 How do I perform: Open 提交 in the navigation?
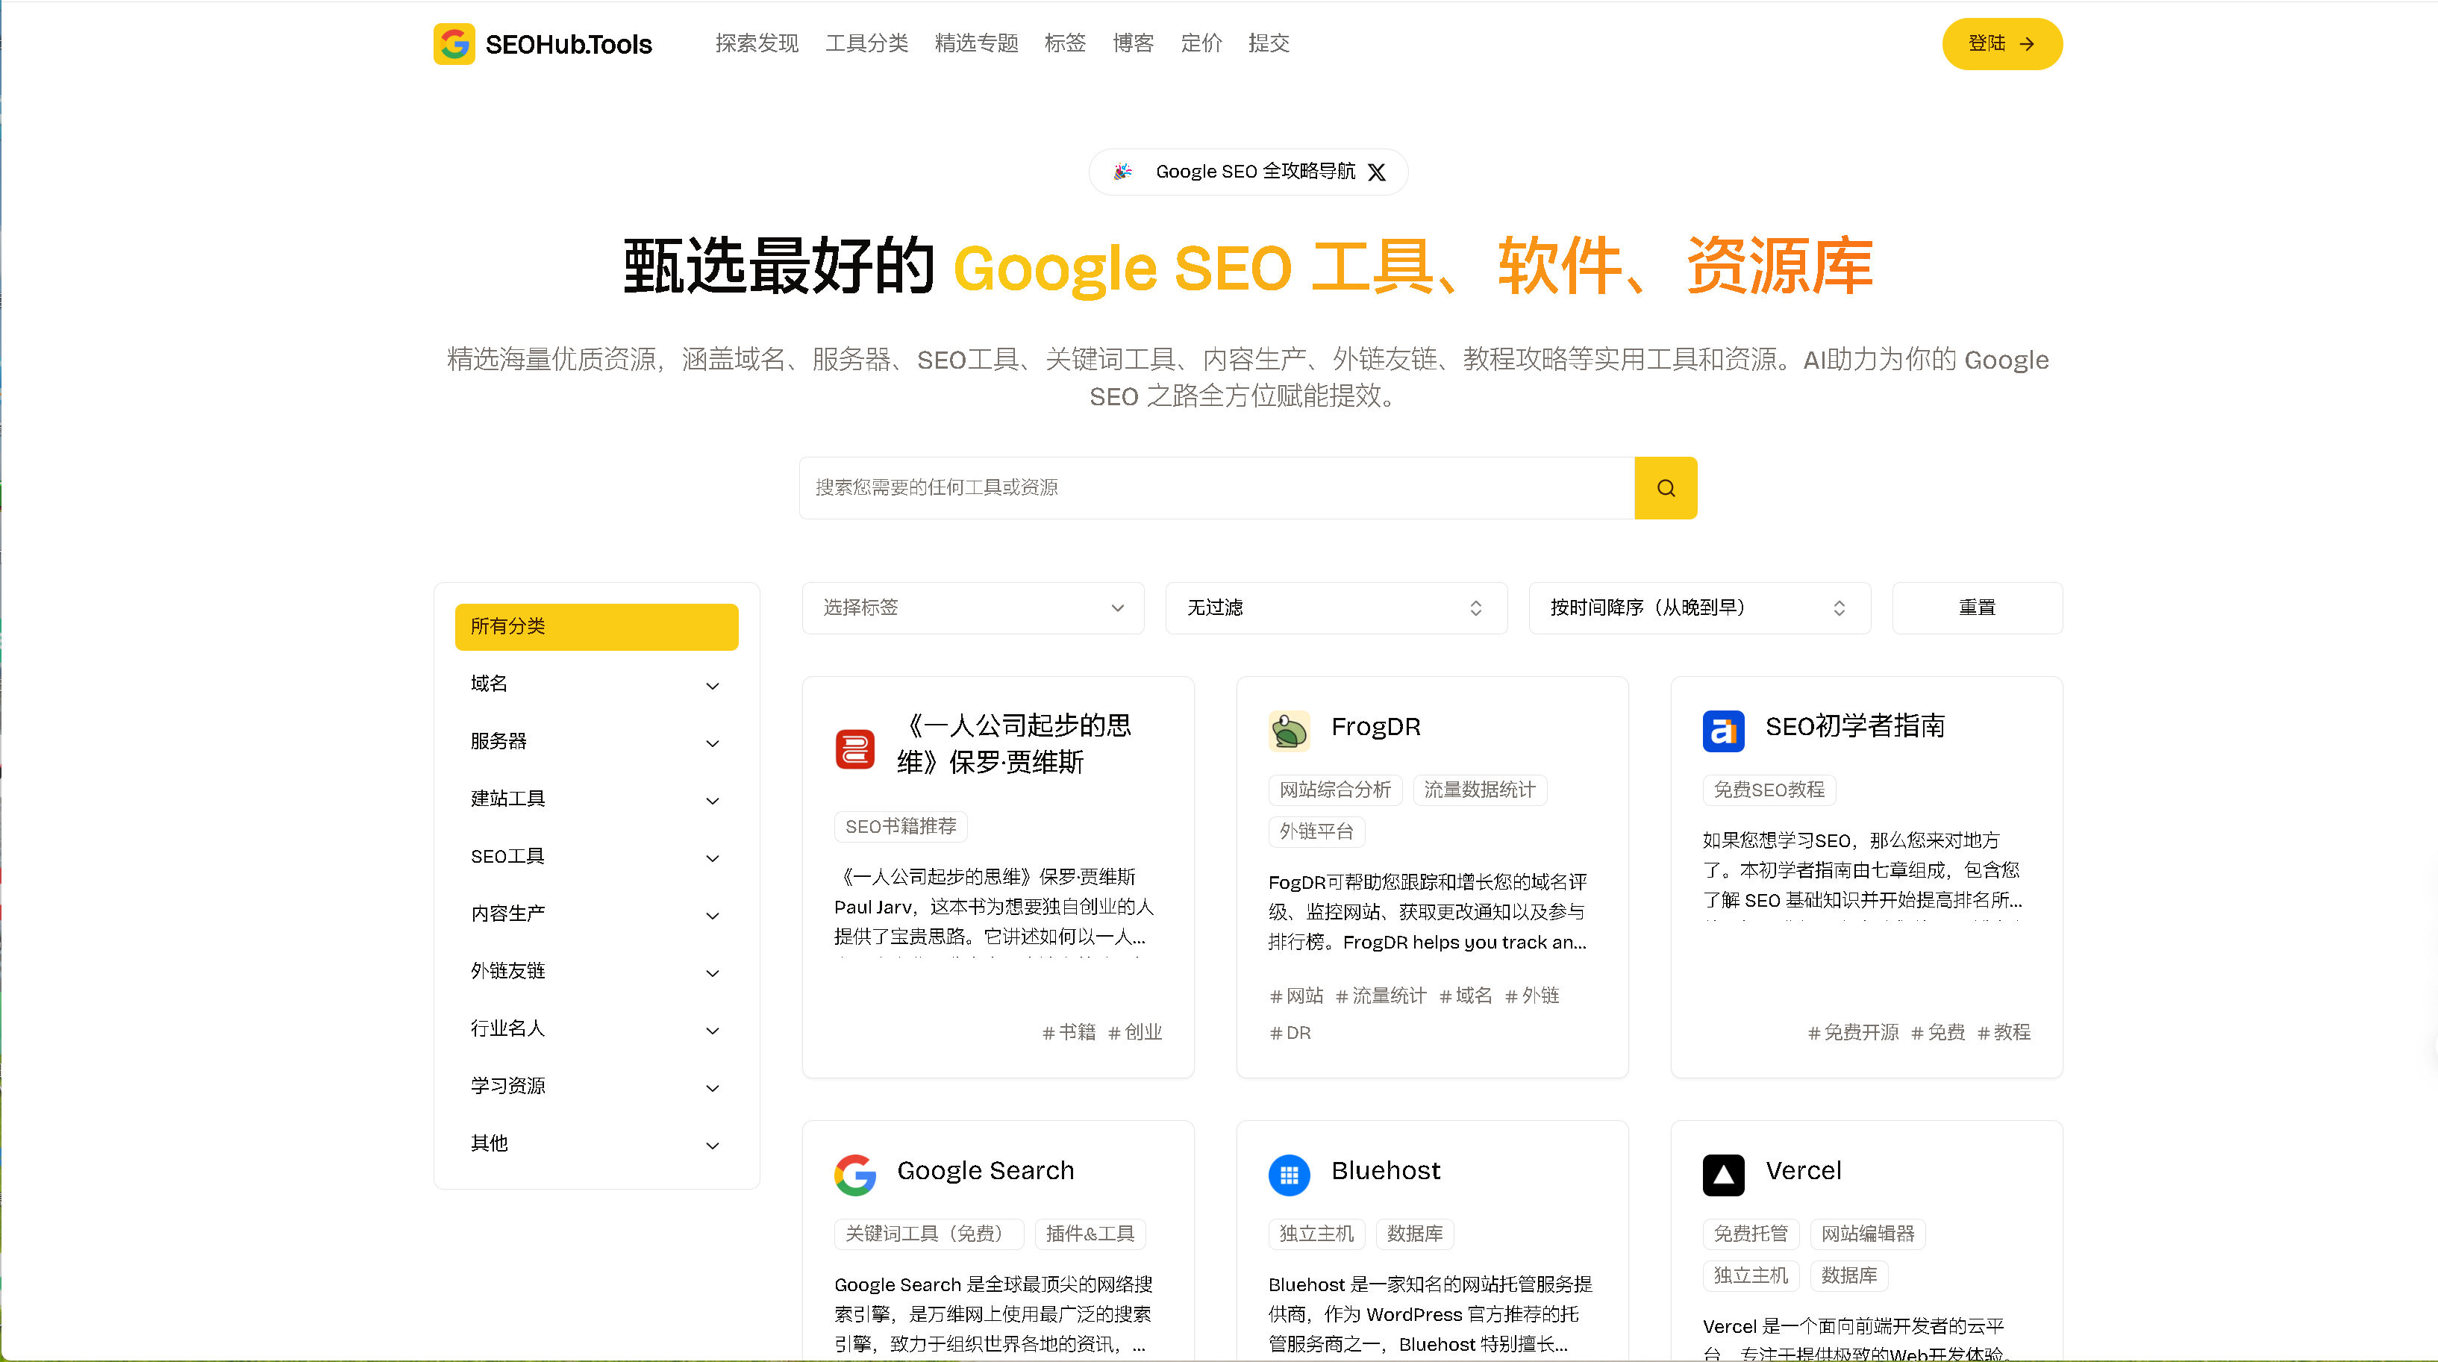tap(1268, 43)
